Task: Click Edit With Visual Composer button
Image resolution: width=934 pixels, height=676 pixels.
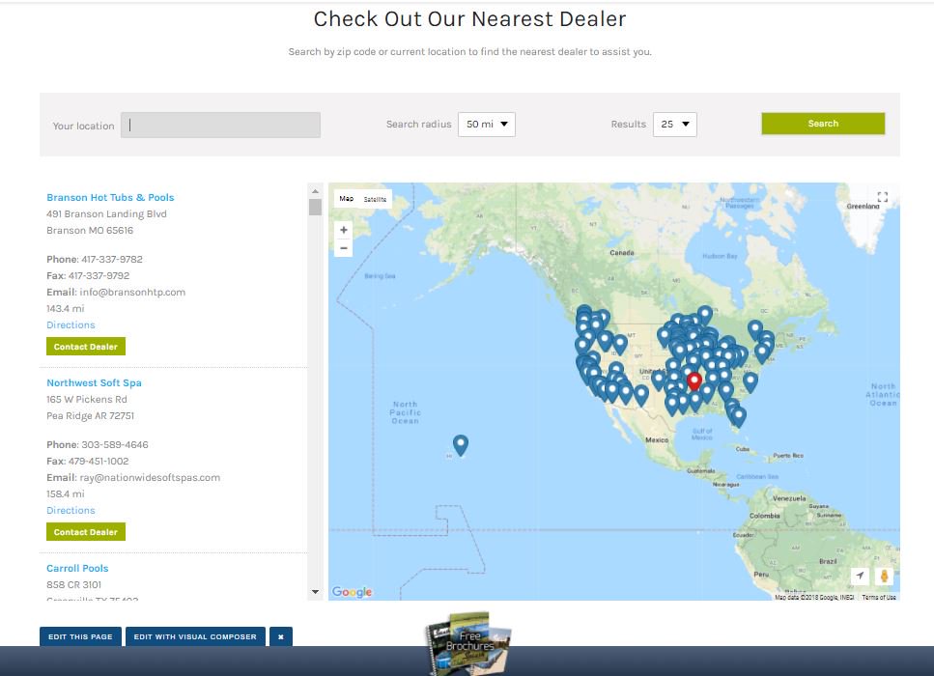Action: coord(195,636)
